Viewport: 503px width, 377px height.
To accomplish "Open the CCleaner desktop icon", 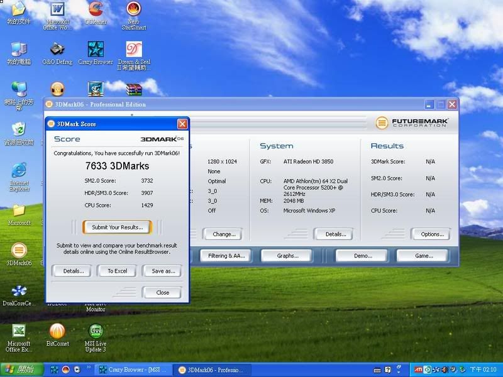I will pyautogui.click(x=96, y=9).
